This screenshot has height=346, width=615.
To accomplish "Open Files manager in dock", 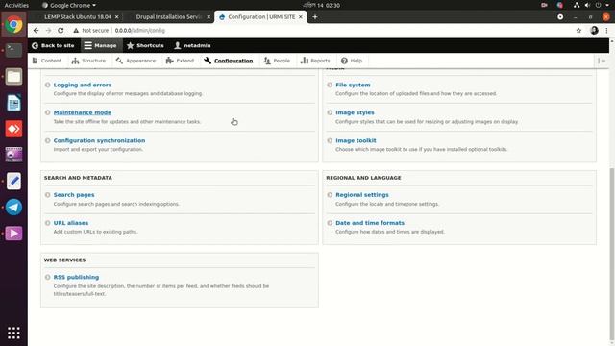I will click(x=13, y=77).
